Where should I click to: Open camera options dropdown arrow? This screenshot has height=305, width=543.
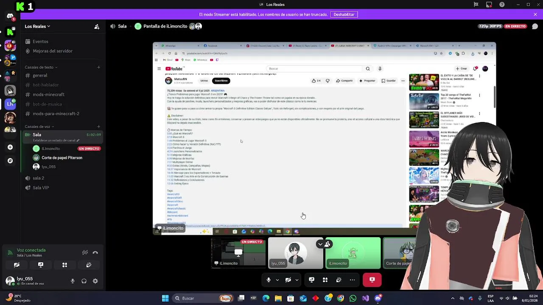pyautogui.click(x=297, y=280)
